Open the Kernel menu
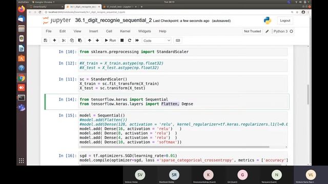 coord(125,31)
